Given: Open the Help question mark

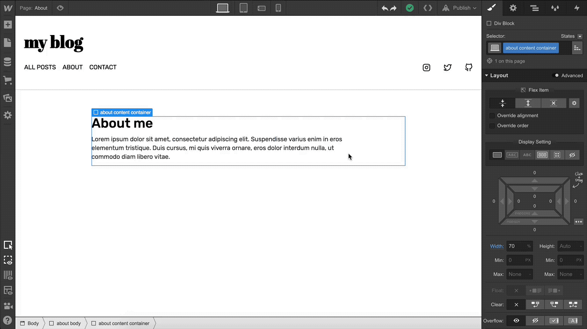Looking at the screenshot, I should pos(7,320).
